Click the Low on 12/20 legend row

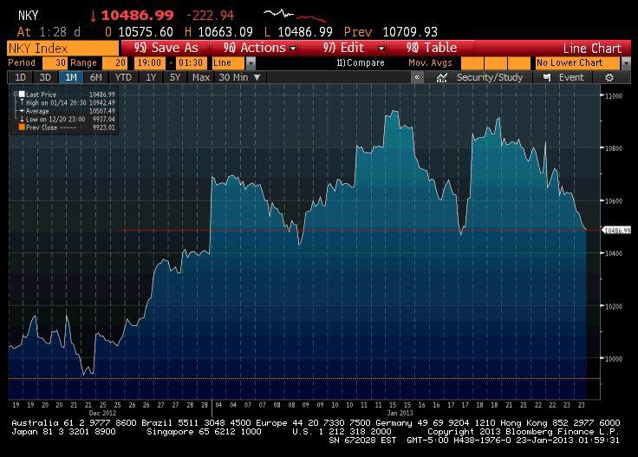[67, 119]
